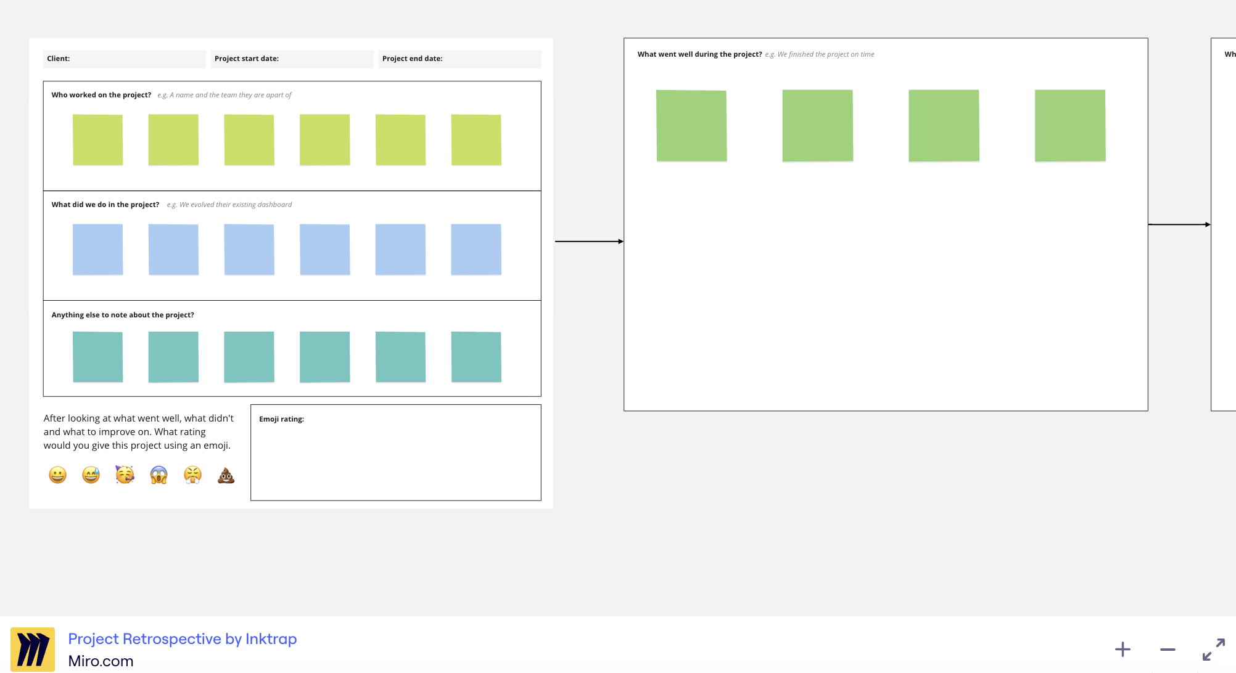Click the Miro logo icon
This screenshot has width=1236, height=673.
point(34,648)
